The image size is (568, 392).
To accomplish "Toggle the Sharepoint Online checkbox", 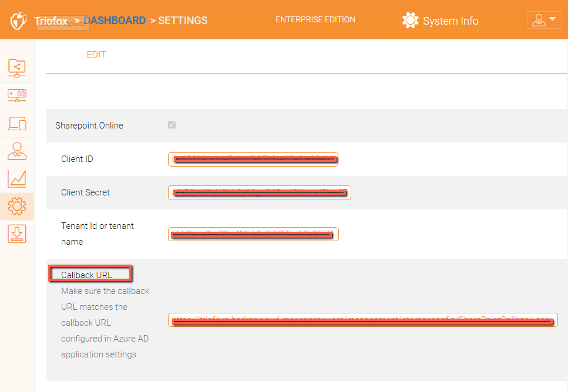I will pyautogui.click(x=172, y=125).
